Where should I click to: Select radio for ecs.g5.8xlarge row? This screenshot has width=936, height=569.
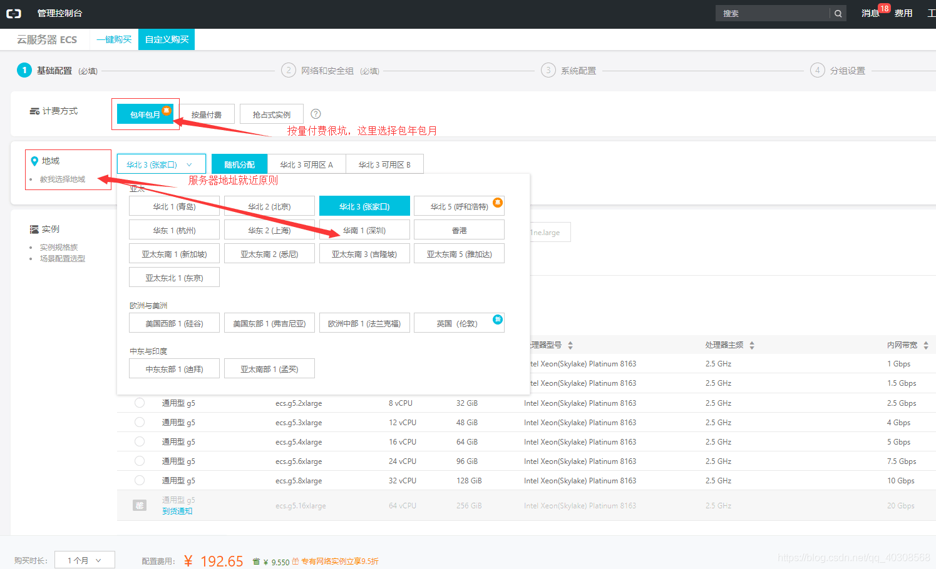coord(140,480)
